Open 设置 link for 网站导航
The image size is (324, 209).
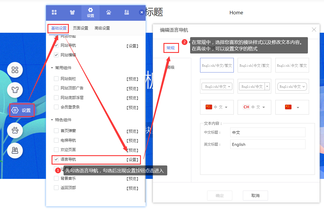pyautogui.click(x=132, y=46)
